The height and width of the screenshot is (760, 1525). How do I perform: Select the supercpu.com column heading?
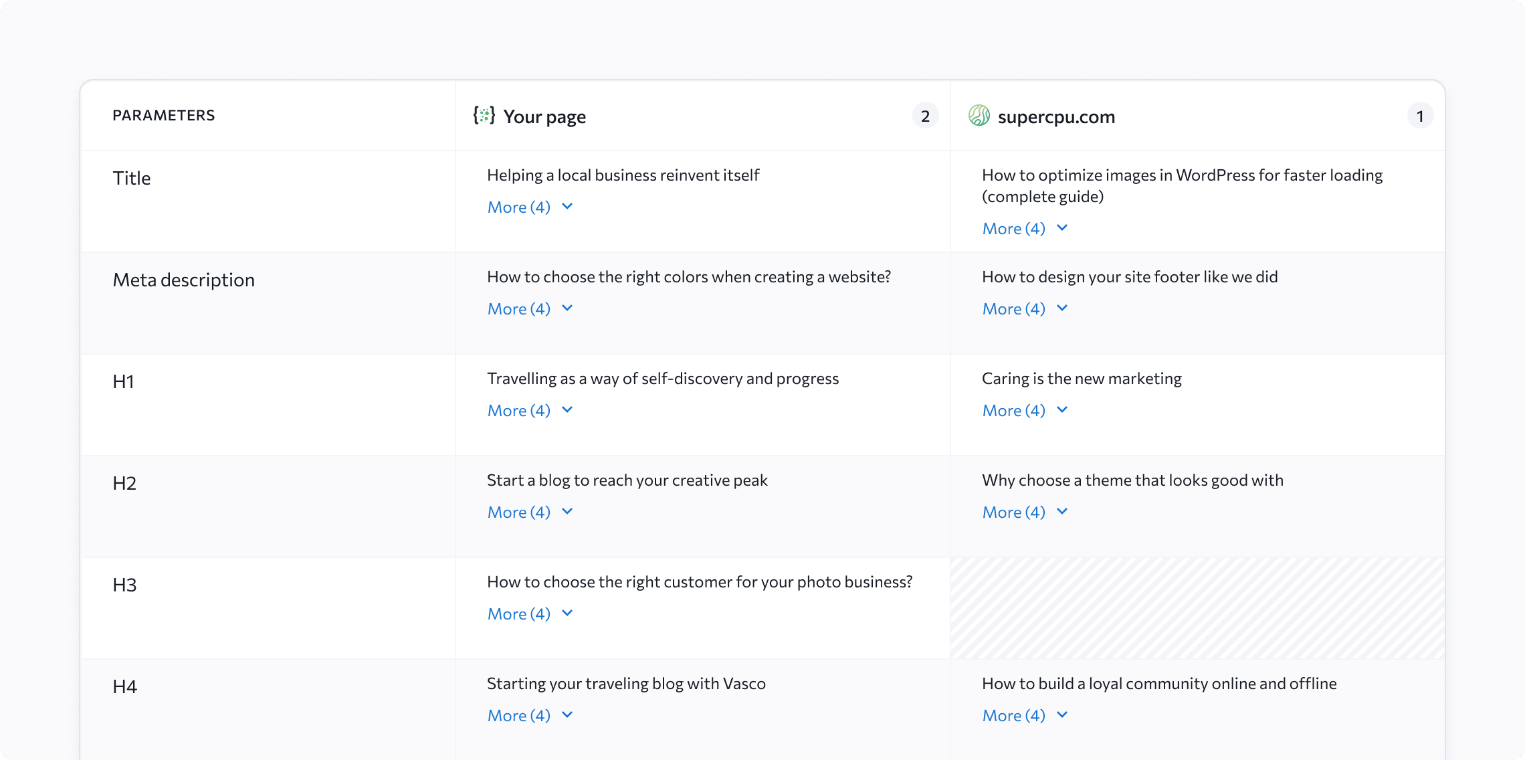click(x=1056, y=116)
